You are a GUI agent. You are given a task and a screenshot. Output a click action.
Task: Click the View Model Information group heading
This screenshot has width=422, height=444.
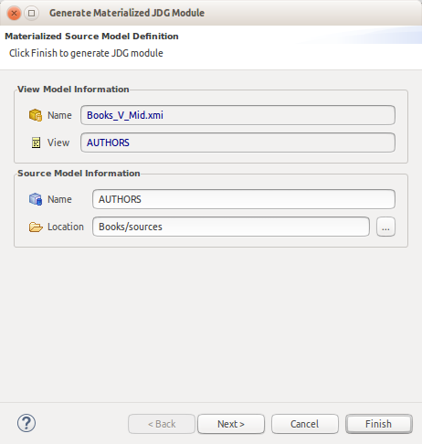[x=73, y=90]
